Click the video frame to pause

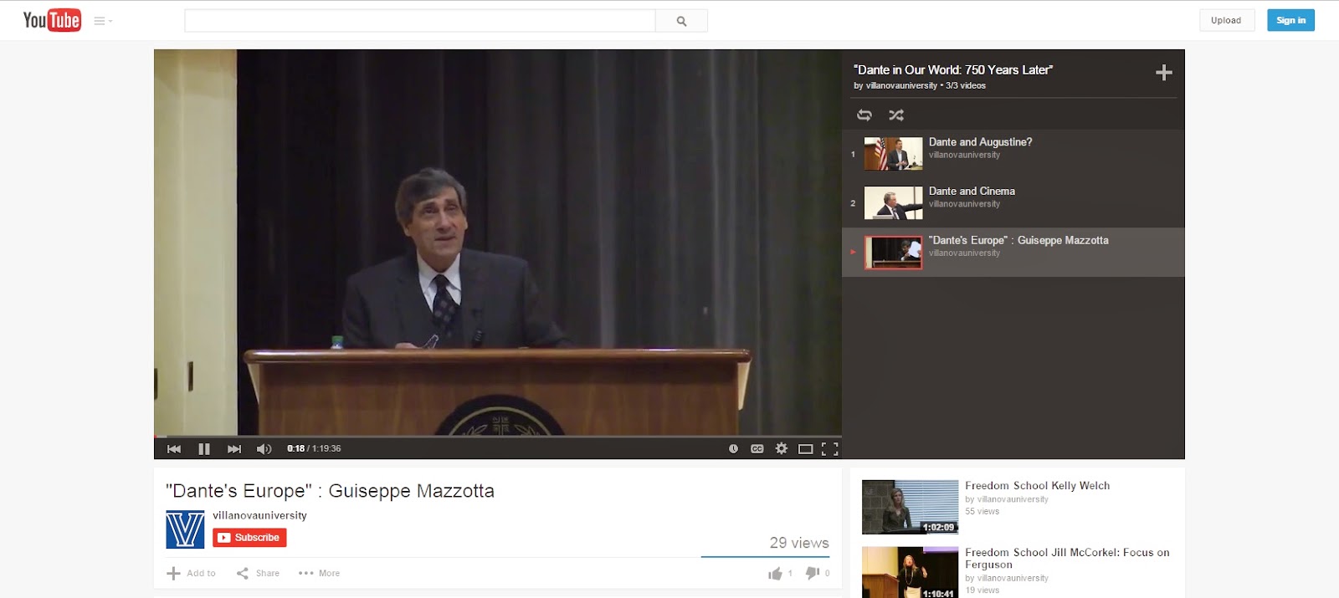click(x=498, y=243)
